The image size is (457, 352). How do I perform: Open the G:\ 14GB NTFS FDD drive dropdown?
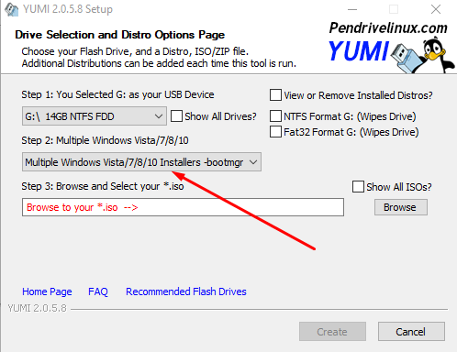coord(95,116)
